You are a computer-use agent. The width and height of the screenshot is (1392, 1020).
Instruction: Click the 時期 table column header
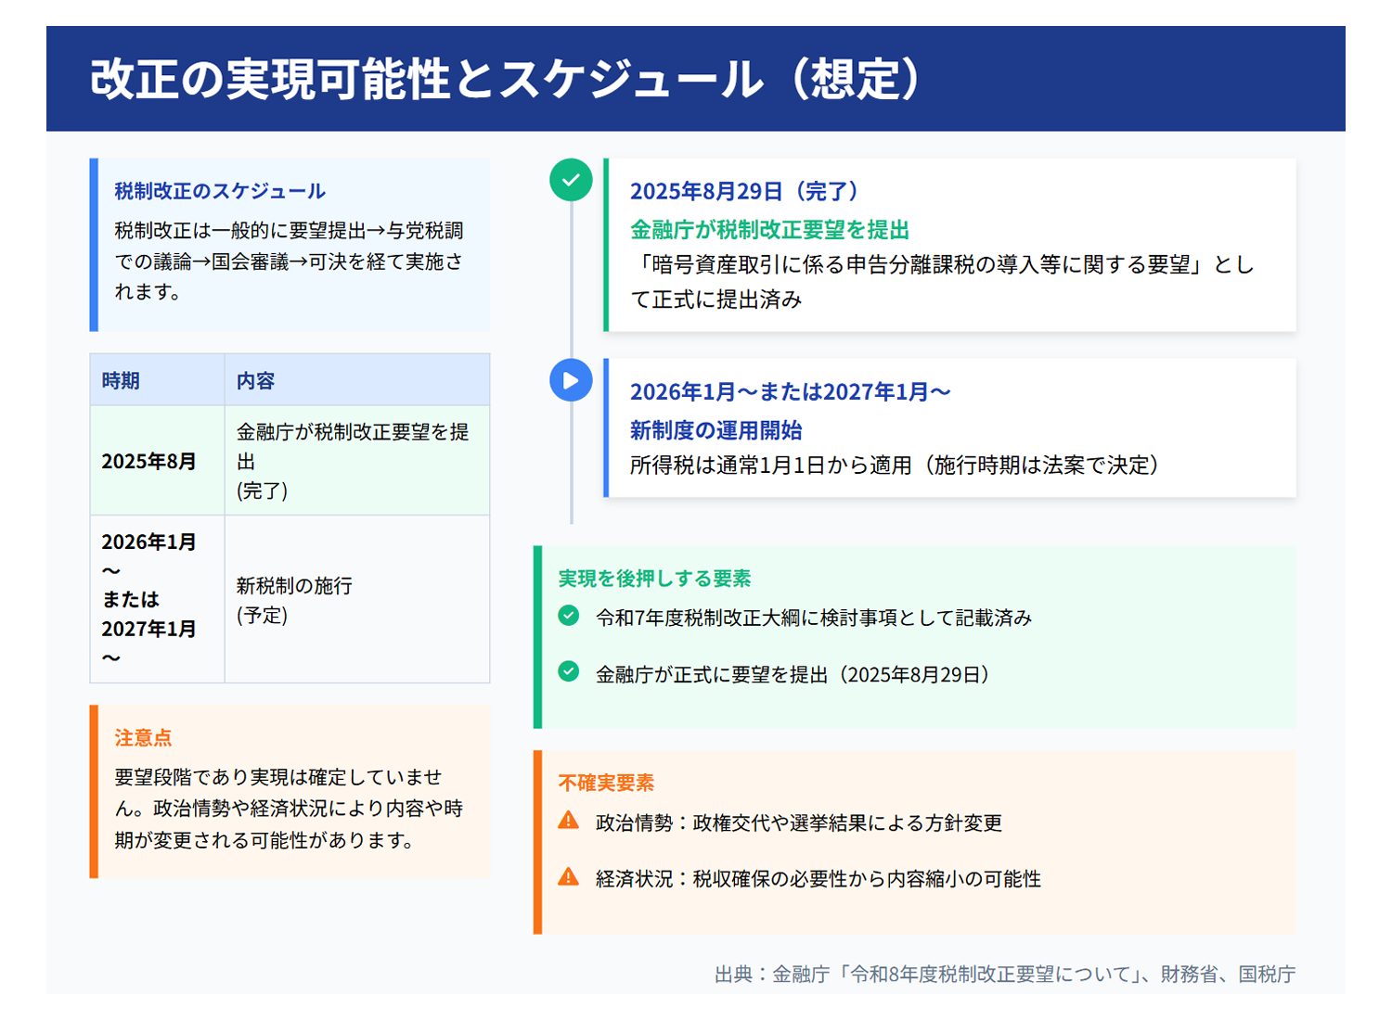(x=121, y=380)
